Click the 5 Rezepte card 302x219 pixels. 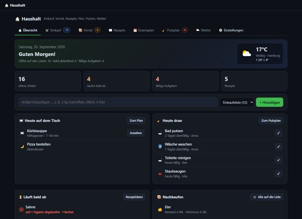(254, 81)
